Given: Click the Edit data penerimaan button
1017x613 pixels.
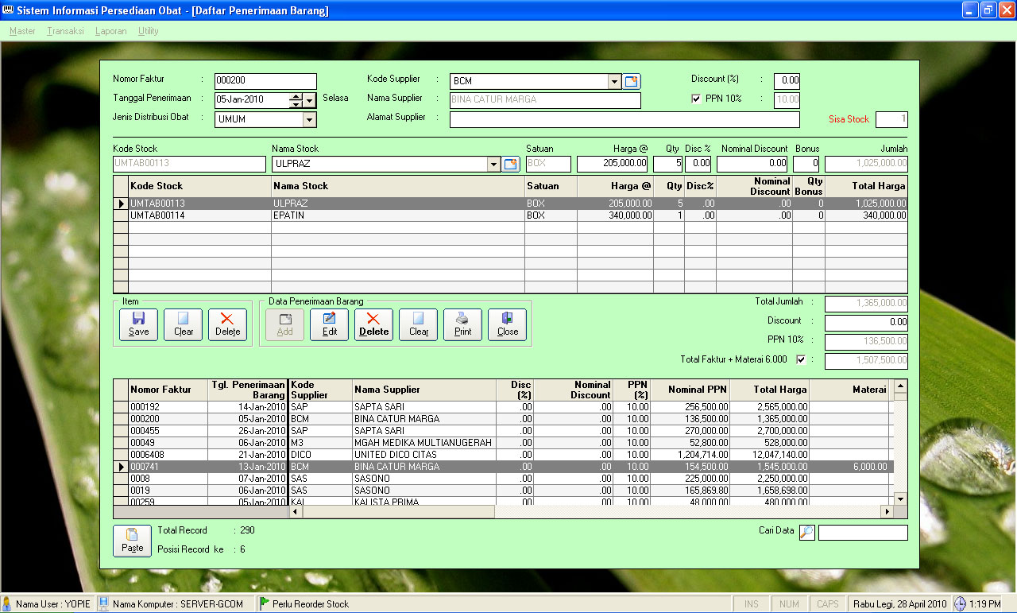Looking at the screenshot, I should click(x=329, y=324).
